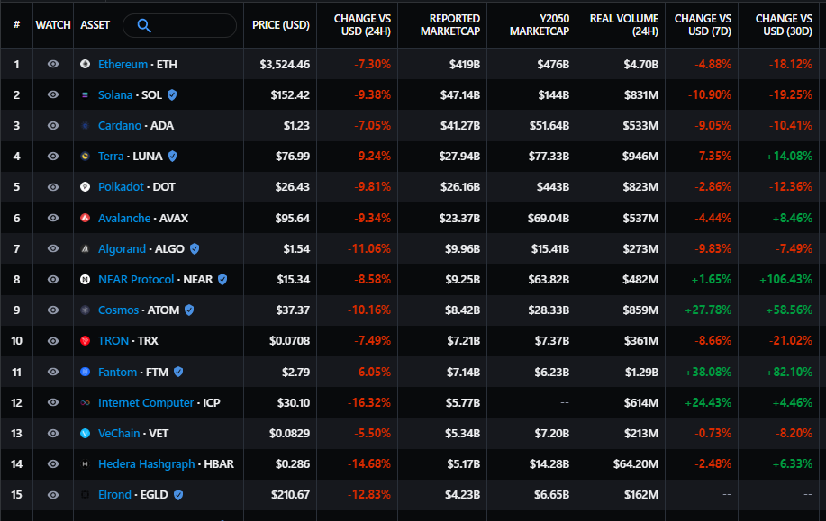
Task: Sort by Y2050 Marketcap column header
Action: point(540,25)
